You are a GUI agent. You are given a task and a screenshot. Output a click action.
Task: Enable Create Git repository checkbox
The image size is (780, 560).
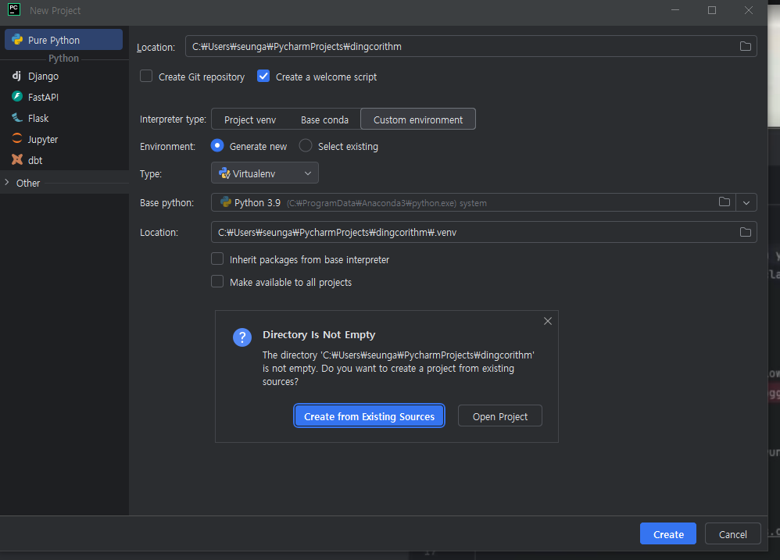coord(145,76)
